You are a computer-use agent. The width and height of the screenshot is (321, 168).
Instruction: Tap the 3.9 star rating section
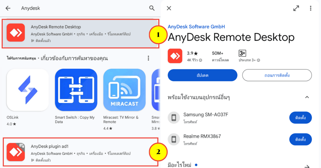point(192,56)
